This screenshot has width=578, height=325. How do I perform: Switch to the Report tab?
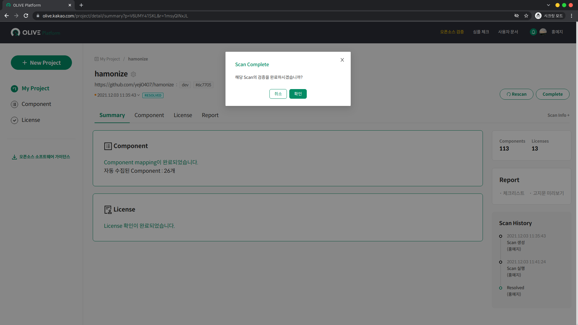(210, 115)
